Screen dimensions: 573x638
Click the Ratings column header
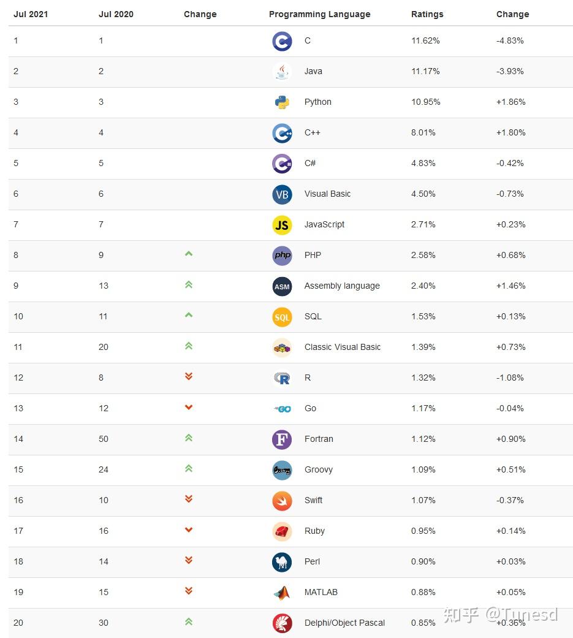427,14
